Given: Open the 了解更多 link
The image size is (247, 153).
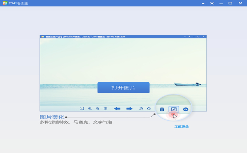Looking at the screenshot, I should pyautogui.click(x=181, y=126).
